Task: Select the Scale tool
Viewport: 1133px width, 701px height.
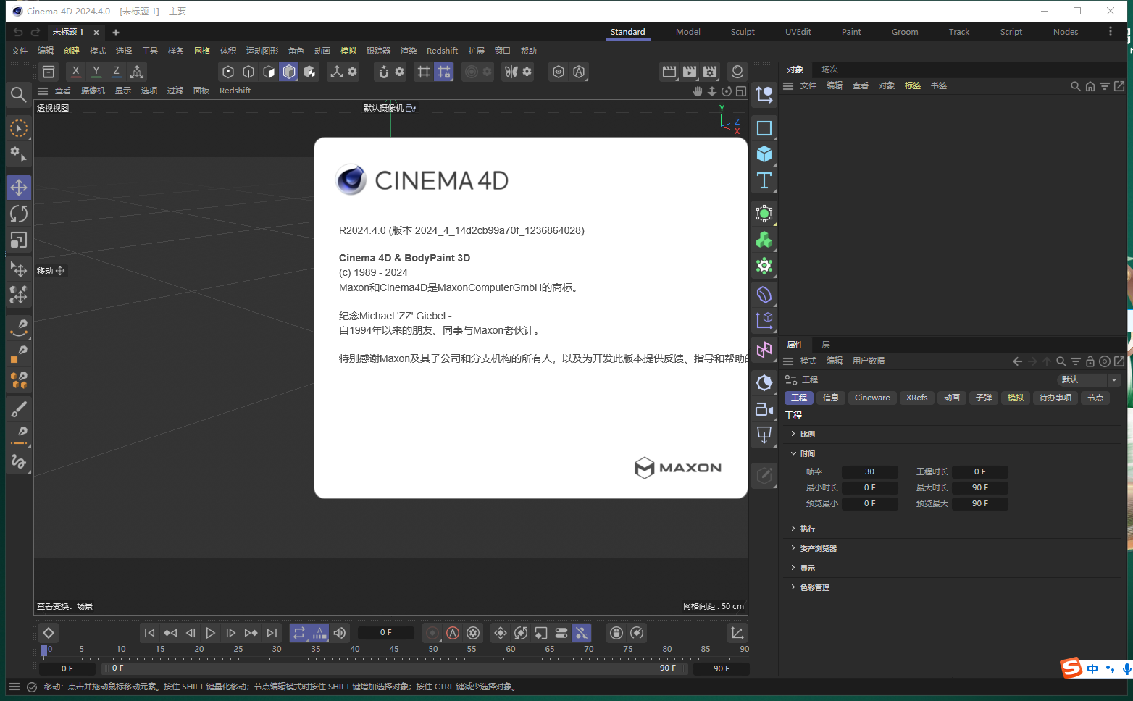Action: 19,240
